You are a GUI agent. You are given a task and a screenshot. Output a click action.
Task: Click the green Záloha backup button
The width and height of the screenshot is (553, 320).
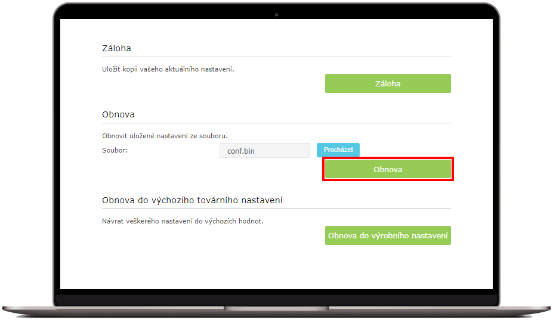point(388,83)
